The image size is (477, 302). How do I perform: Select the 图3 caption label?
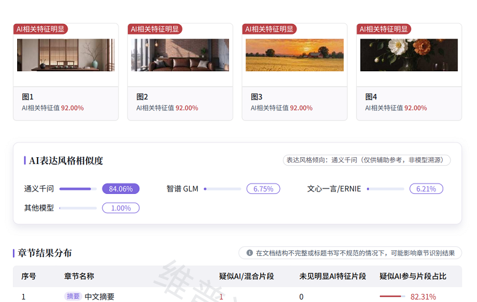[x=257, y=97]
